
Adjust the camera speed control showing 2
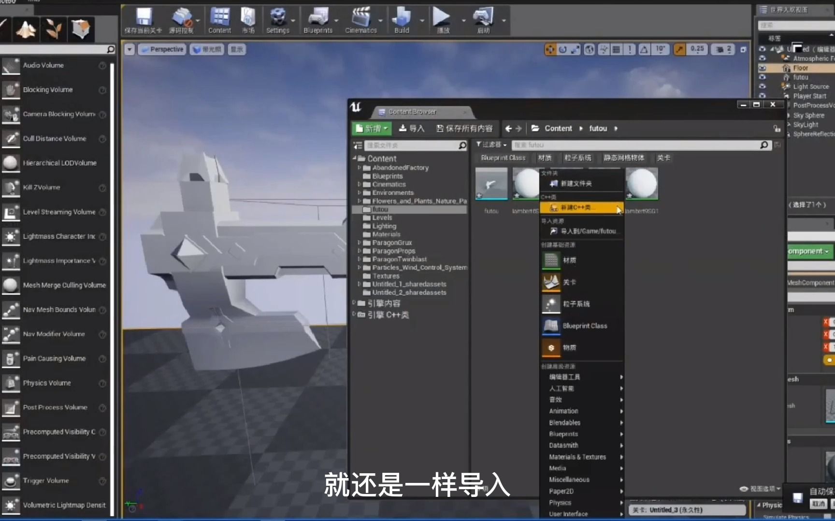pos(722,49)
